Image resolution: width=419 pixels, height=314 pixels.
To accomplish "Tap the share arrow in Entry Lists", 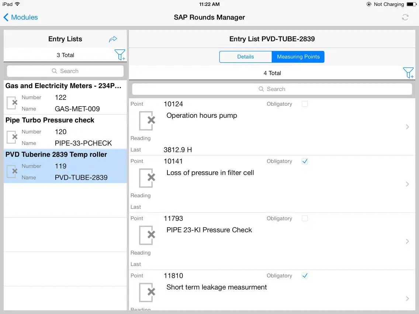I will pyautogui.click(x=113, y=39).
